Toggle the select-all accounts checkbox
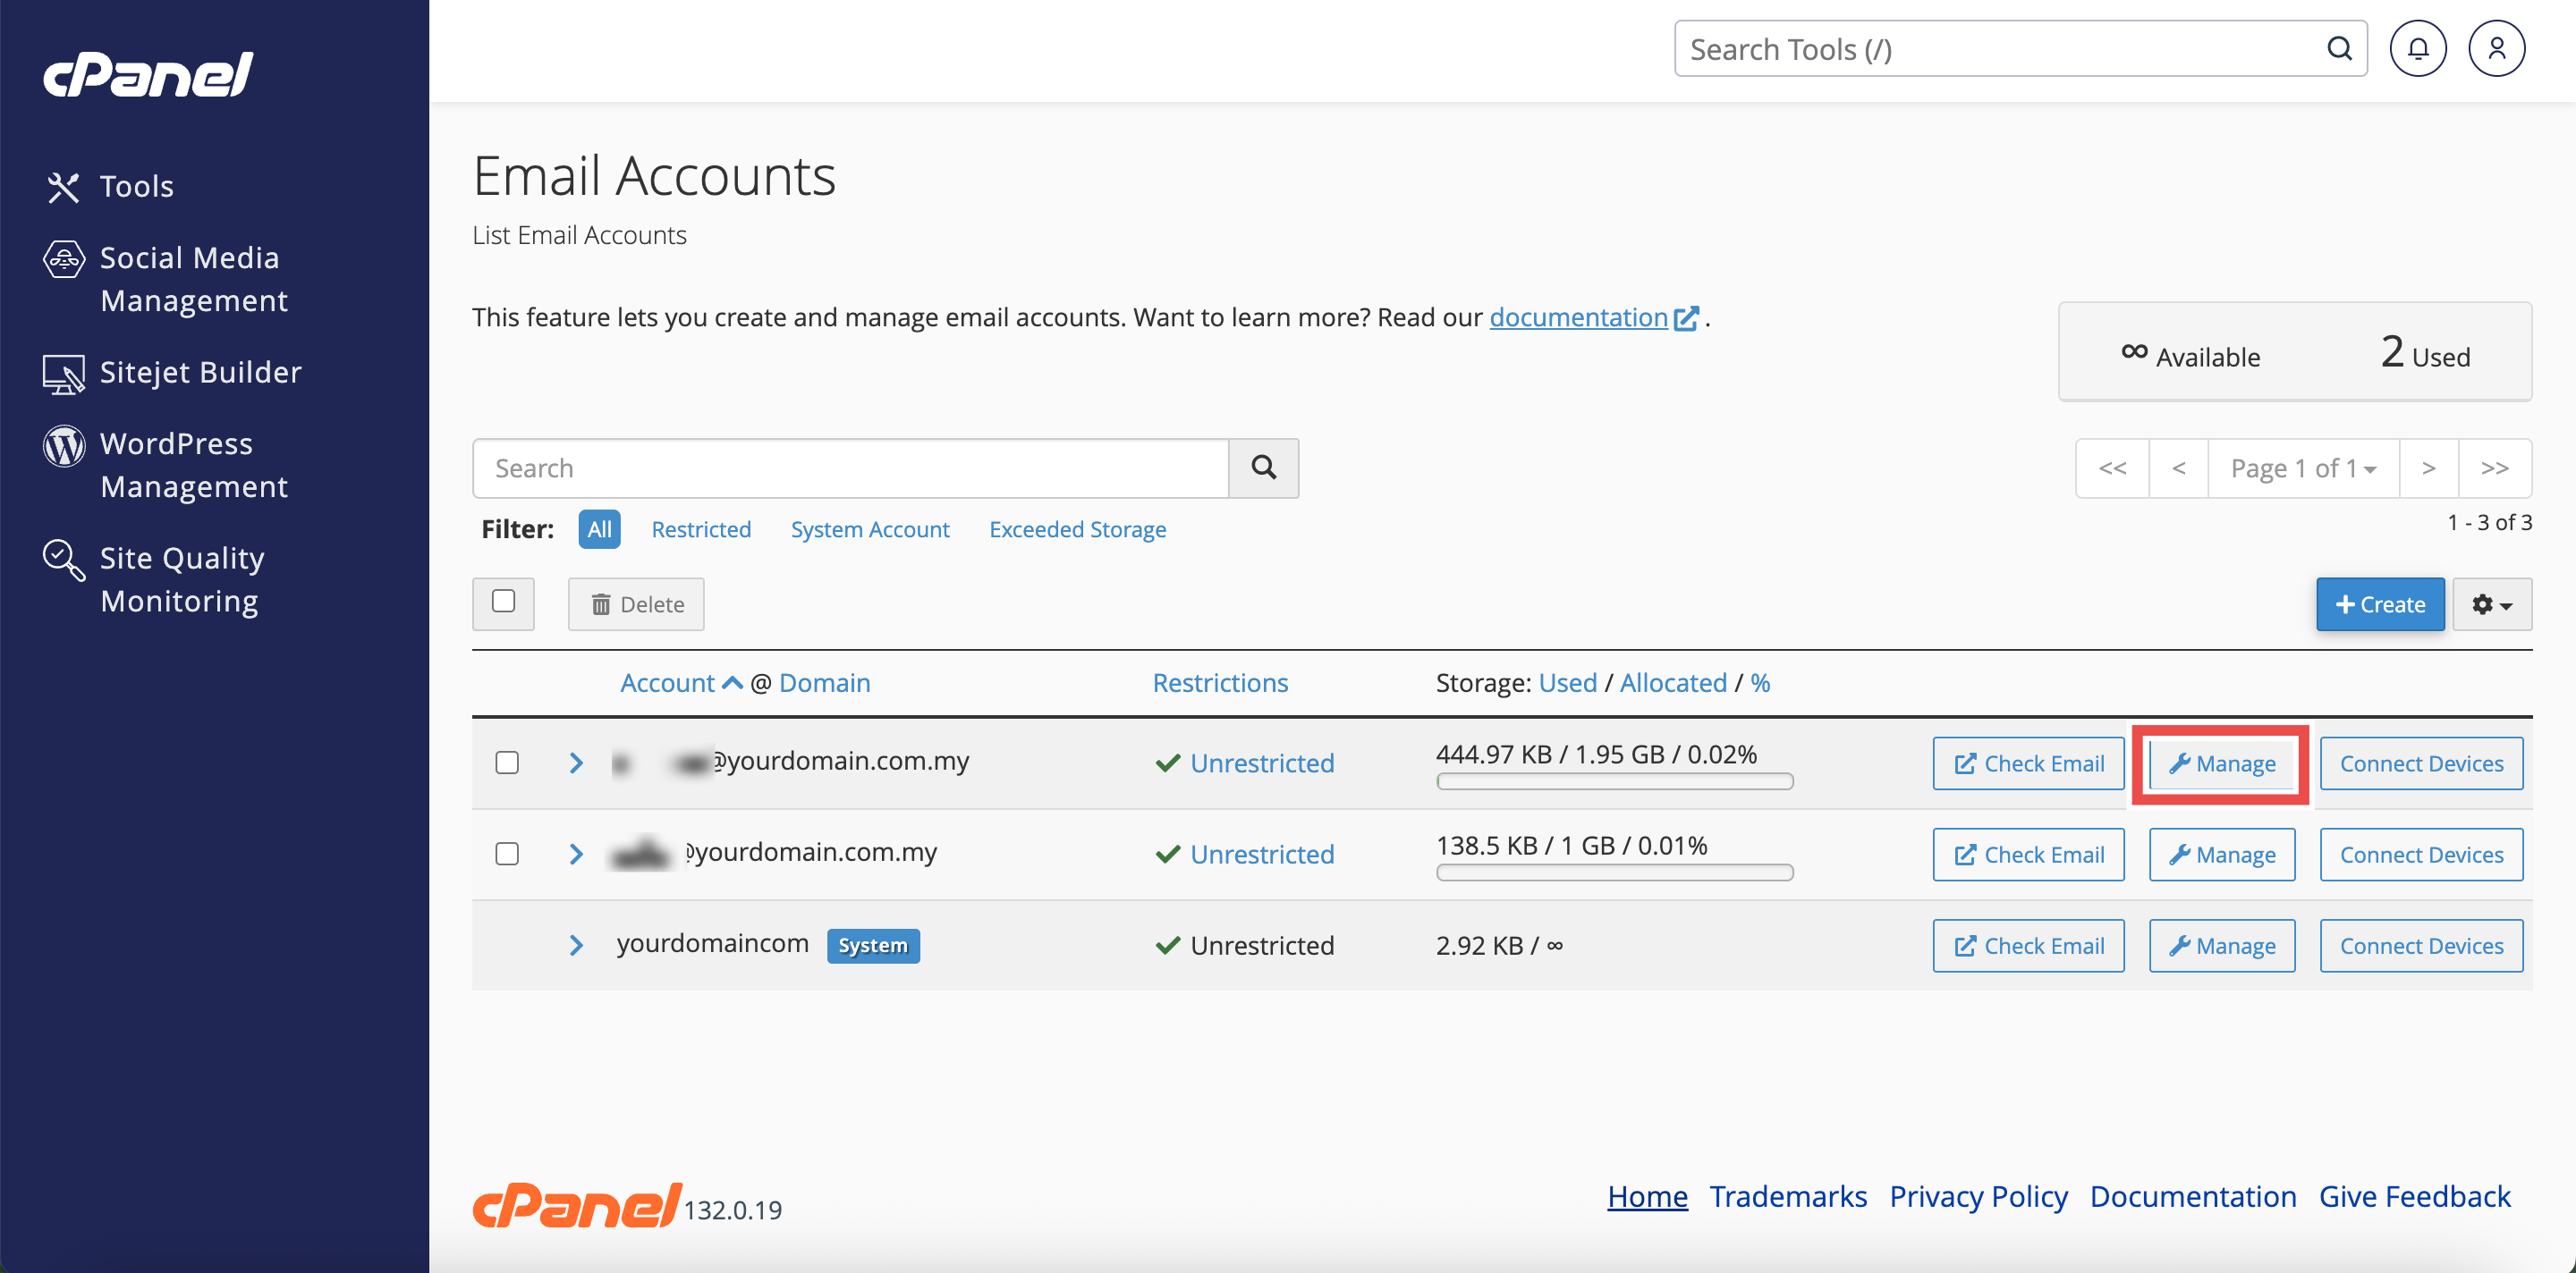 [503, 602]
